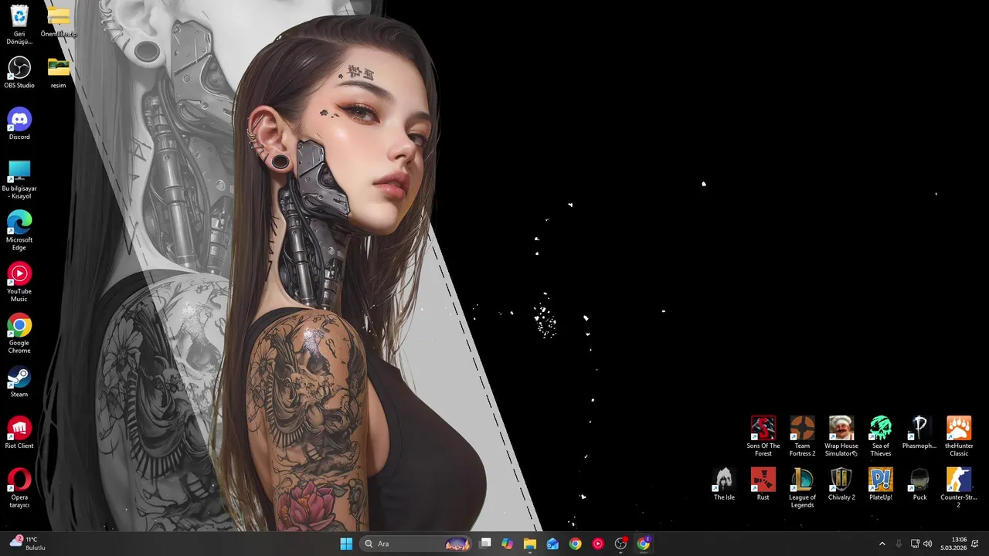This screenshot has width=989, height=556.
Task: Open Outlook from the taskbar
Action: 552,544
